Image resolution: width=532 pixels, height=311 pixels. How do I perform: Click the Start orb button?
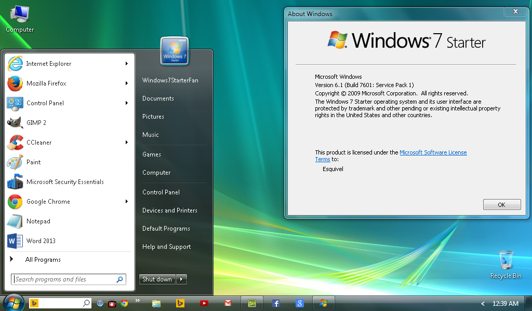(x=13, y=303)
